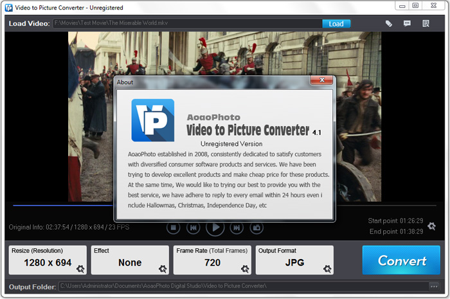Open the feedback chat bubble icon
The image size is (450, 299).
tap(407, 24)
